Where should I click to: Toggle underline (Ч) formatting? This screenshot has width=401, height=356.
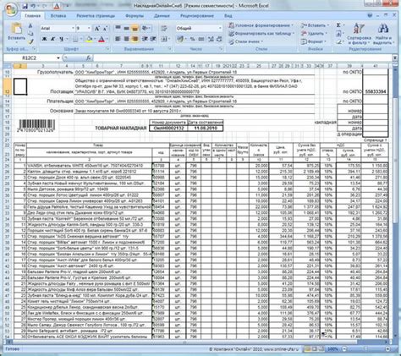point(60,39)
